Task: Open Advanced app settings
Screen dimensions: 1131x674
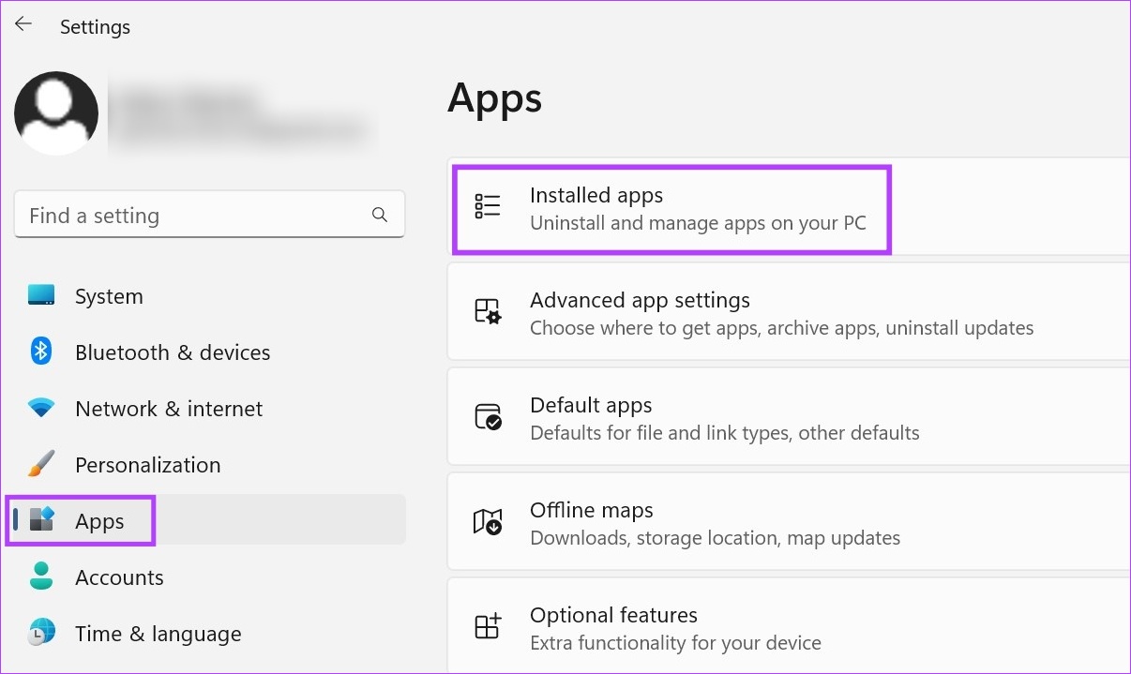Action: click(x=671, y=311)
